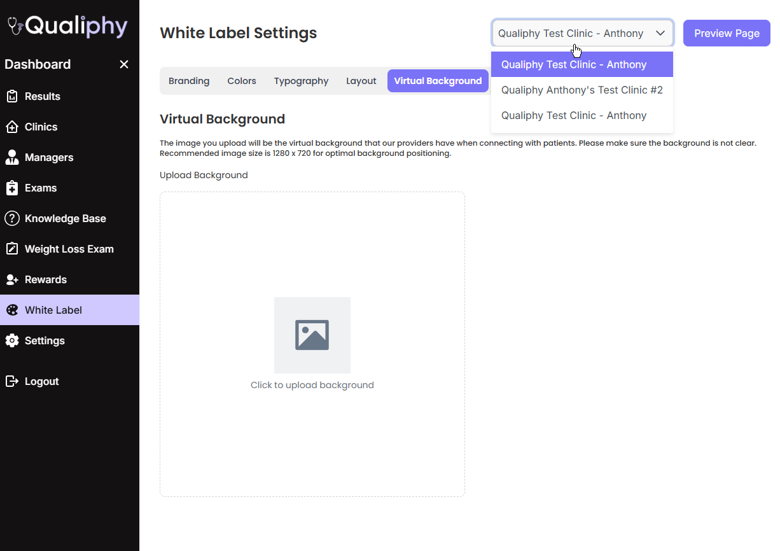The height and width of the screenshot is (551, 780).
Task: Choose Qualiphy Anthony's Test Clinic #2
Action: click(582, 90)
